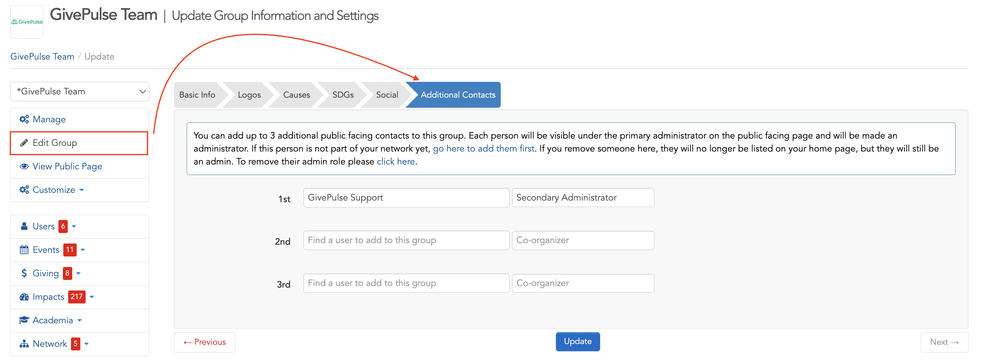Viewport: 986px width, 363px height.
Task: Click the Network sitemap icon
Action: coord(24,344)
